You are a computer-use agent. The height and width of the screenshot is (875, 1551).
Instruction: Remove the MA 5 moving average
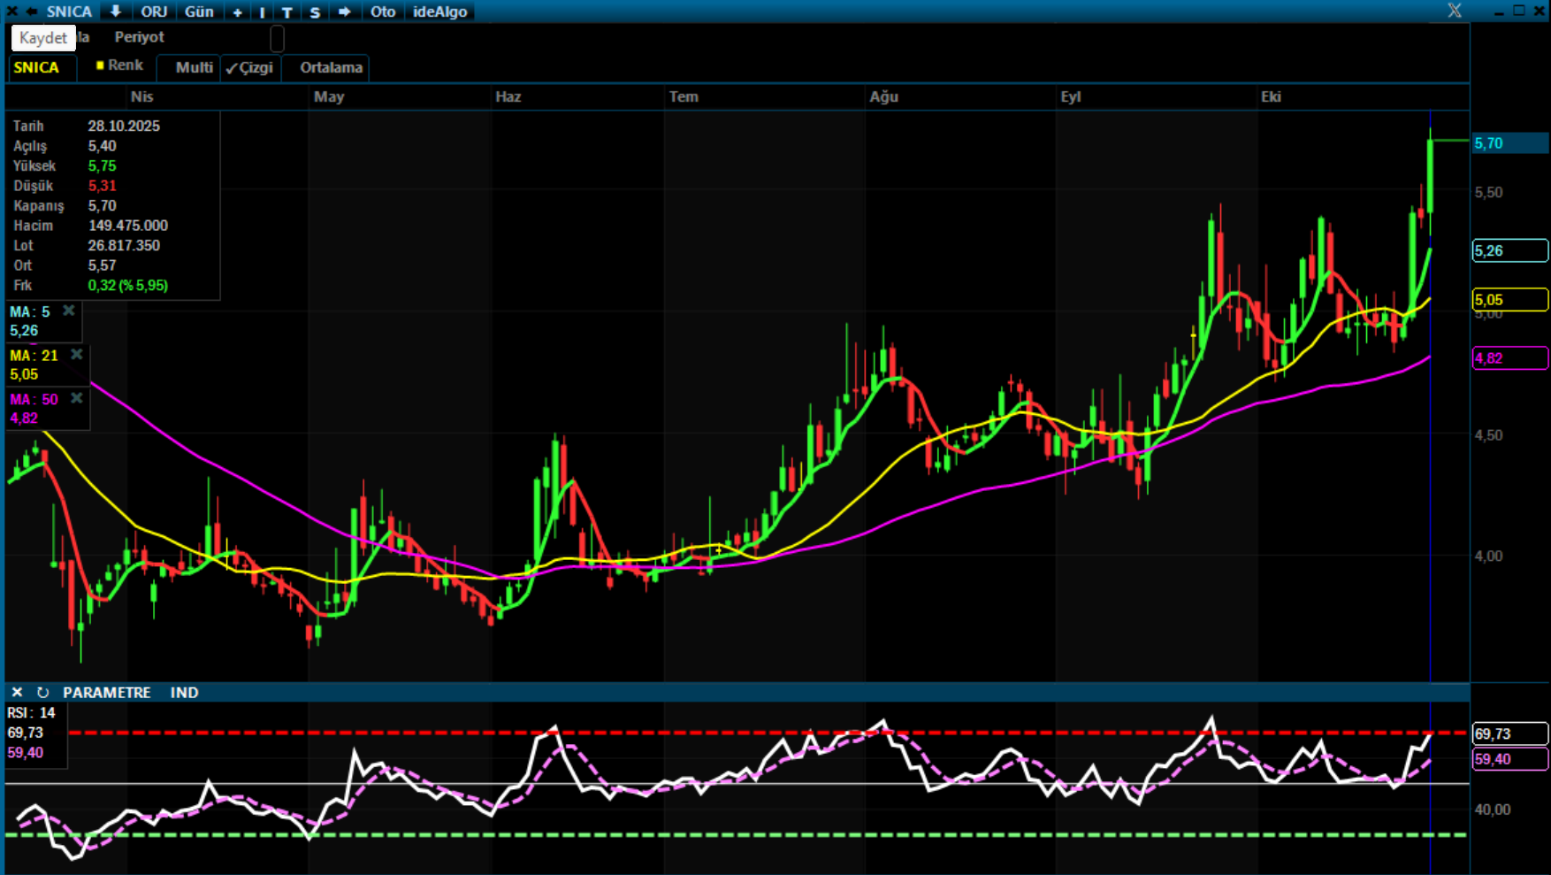coord(68,311)
